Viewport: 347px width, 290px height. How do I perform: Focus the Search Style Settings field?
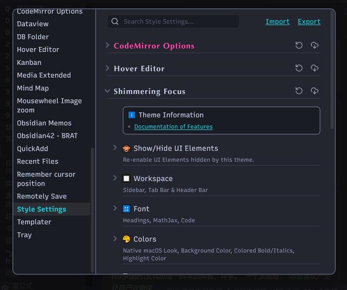(x=178, y=22)
